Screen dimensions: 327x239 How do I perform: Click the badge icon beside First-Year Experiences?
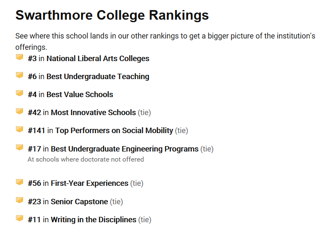click(x=19, y=182)
